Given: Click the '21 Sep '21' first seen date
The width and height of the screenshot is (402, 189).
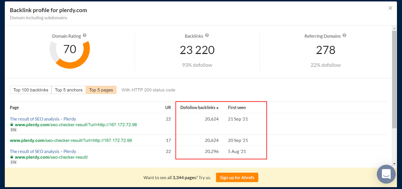Looking at the screenshot, I should coord(238,119).
